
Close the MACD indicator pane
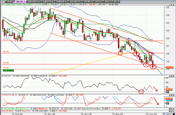(174, 111)
